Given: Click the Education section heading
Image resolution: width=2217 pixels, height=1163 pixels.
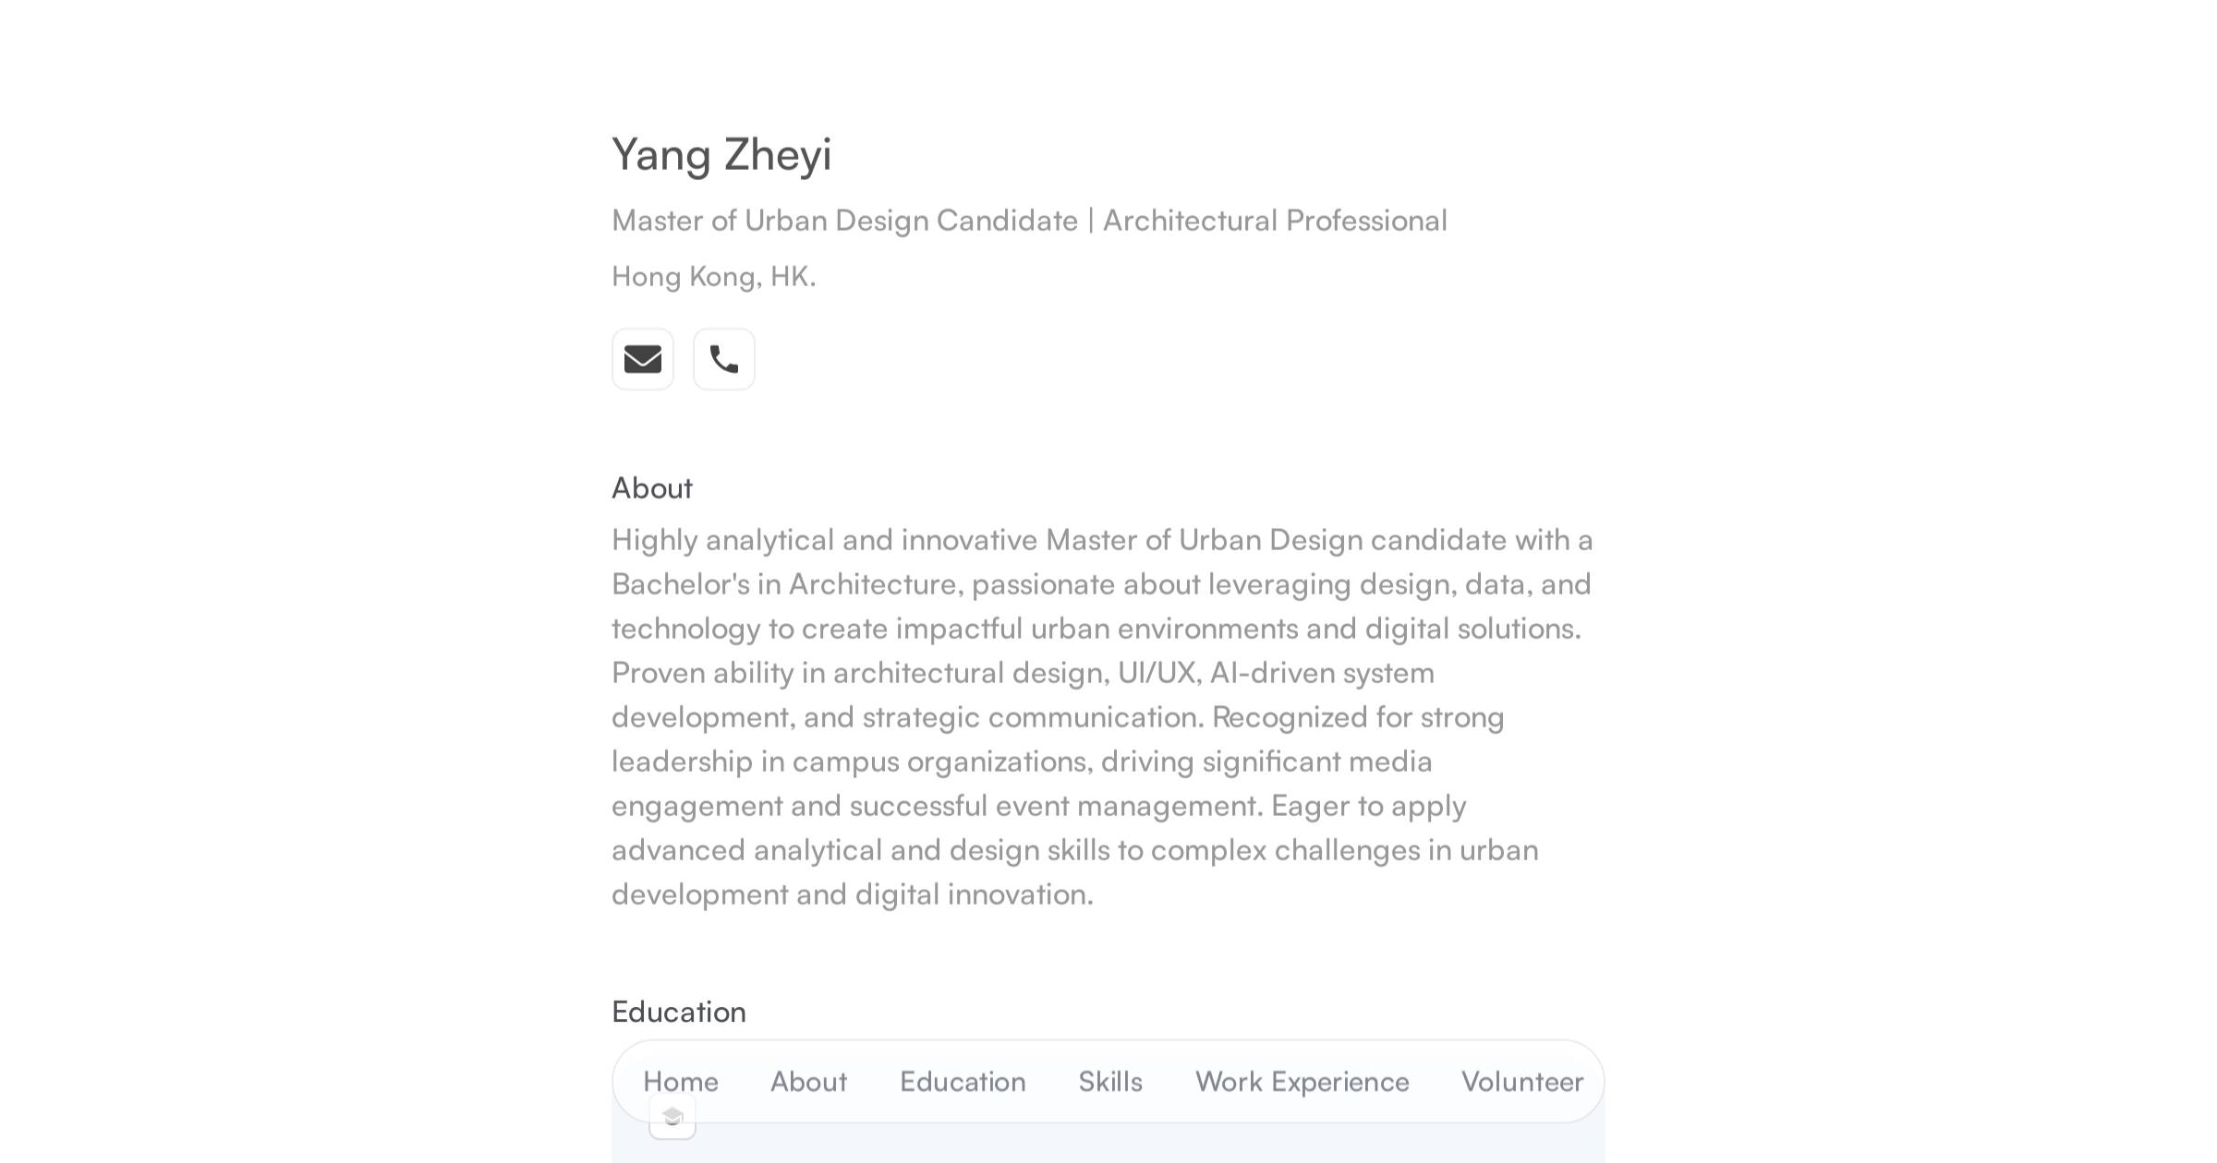Looking at the screenshot, I should 679,1012.
